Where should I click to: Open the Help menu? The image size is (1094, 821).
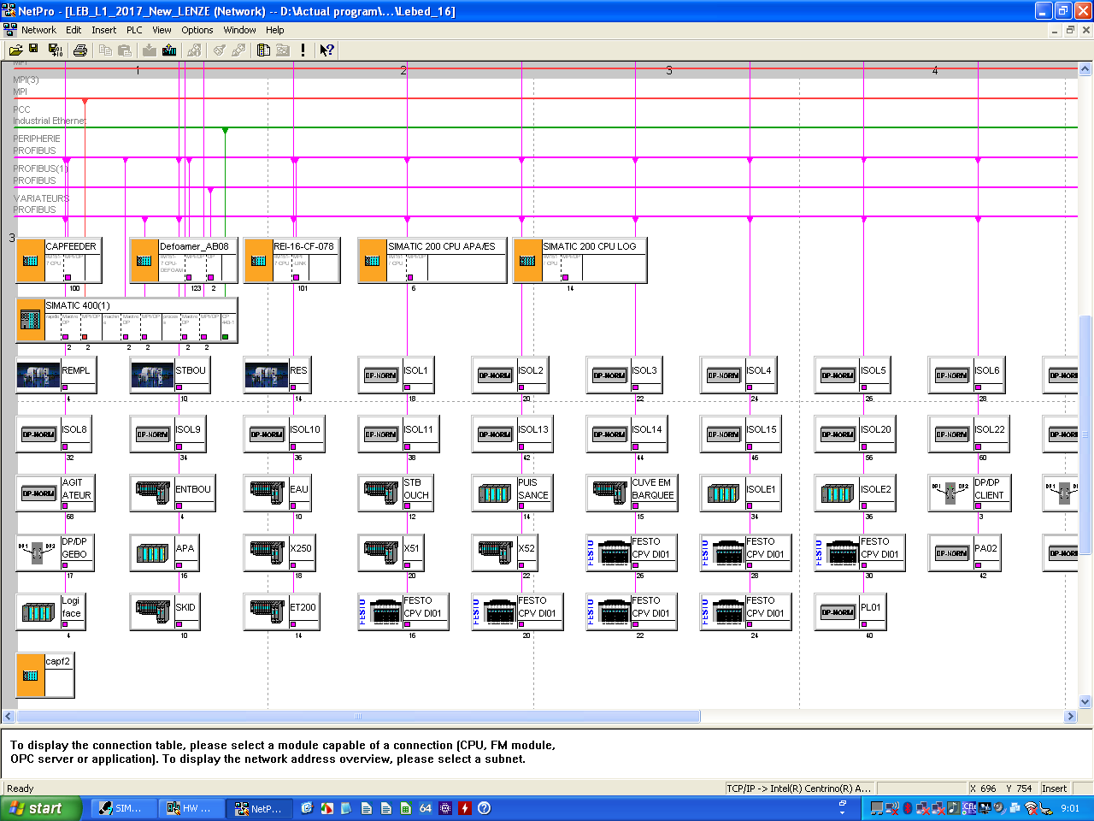tap(275, 30)
